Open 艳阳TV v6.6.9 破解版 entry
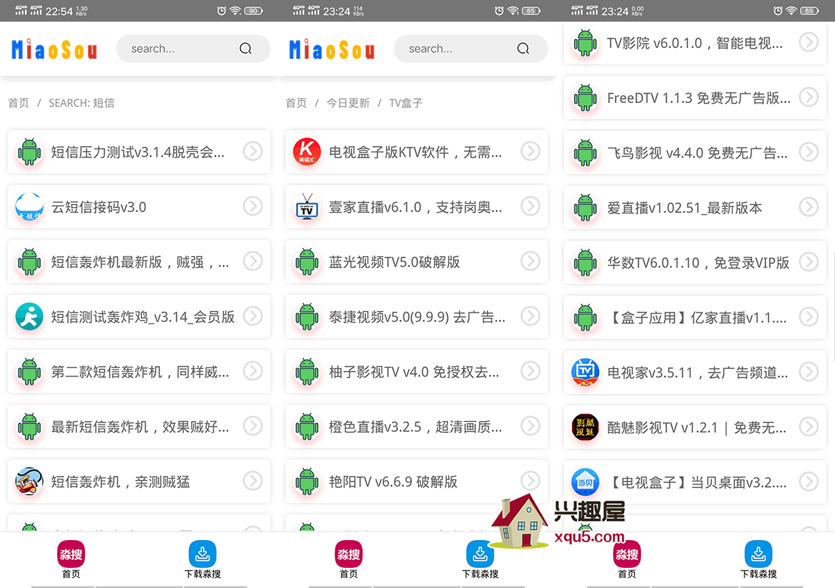Viewport: 835px width, 588px height. pyautogui.click(x=417, y=482)
